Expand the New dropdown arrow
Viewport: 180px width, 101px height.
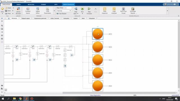[2, 13]
